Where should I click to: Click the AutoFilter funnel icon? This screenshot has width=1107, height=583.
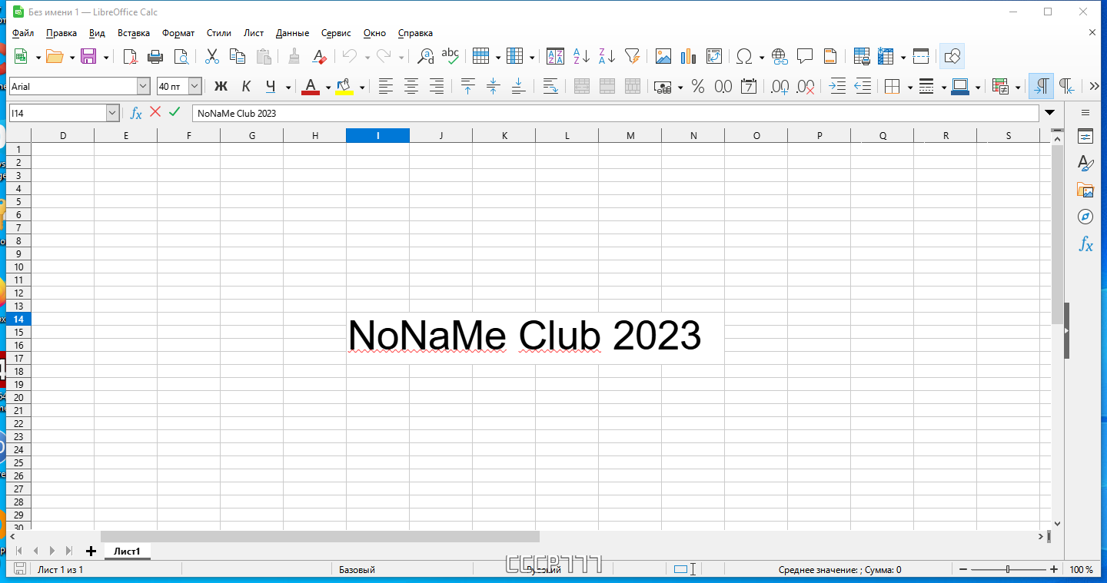[632, 56]
